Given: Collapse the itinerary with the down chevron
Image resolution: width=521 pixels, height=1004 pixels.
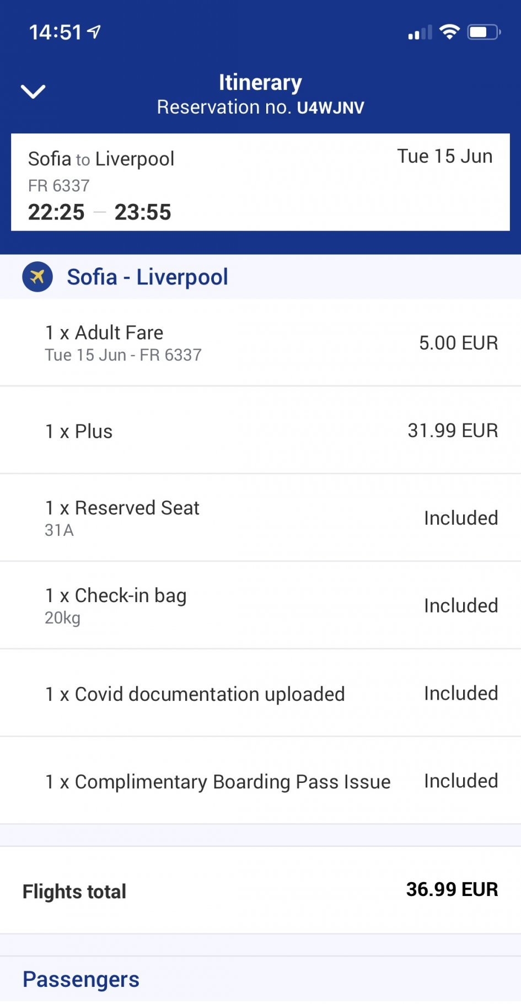Looking at the screenshot, I should (33, 91).
